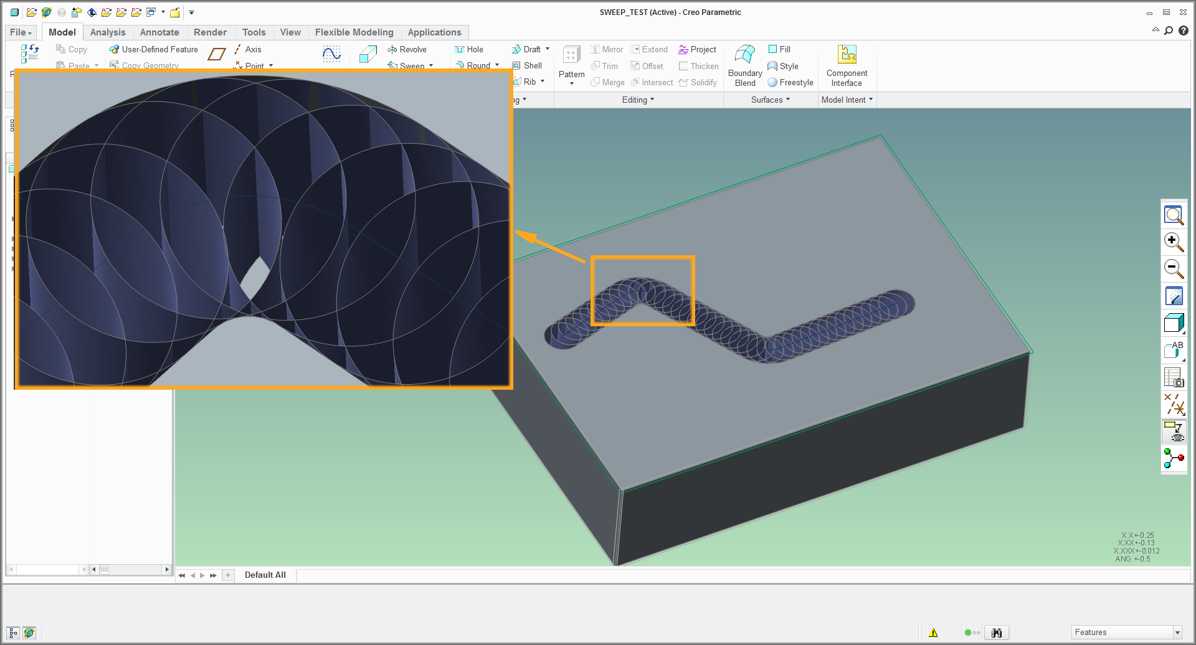This screenshot has width=1196, height=645.
Task: Click the Creo Help question mark icon
Action: point(1184,31)
